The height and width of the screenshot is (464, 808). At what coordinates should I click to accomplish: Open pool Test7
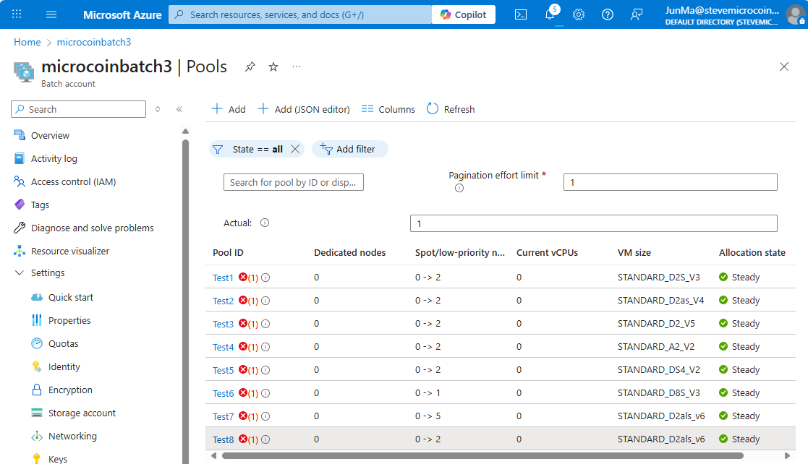(x=223, y=417)
